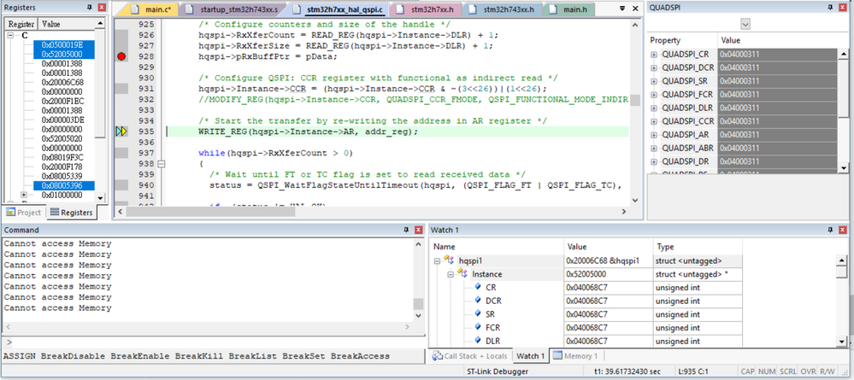854x380 pixels.
Task: Toggle the red breakpoint on line 928
Action: coord(121,56)
